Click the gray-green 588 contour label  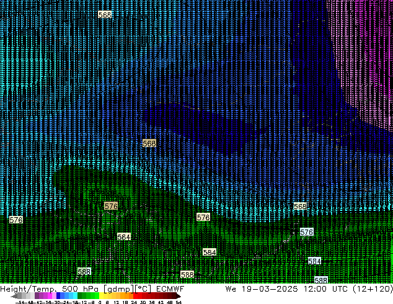coord(84,271)
